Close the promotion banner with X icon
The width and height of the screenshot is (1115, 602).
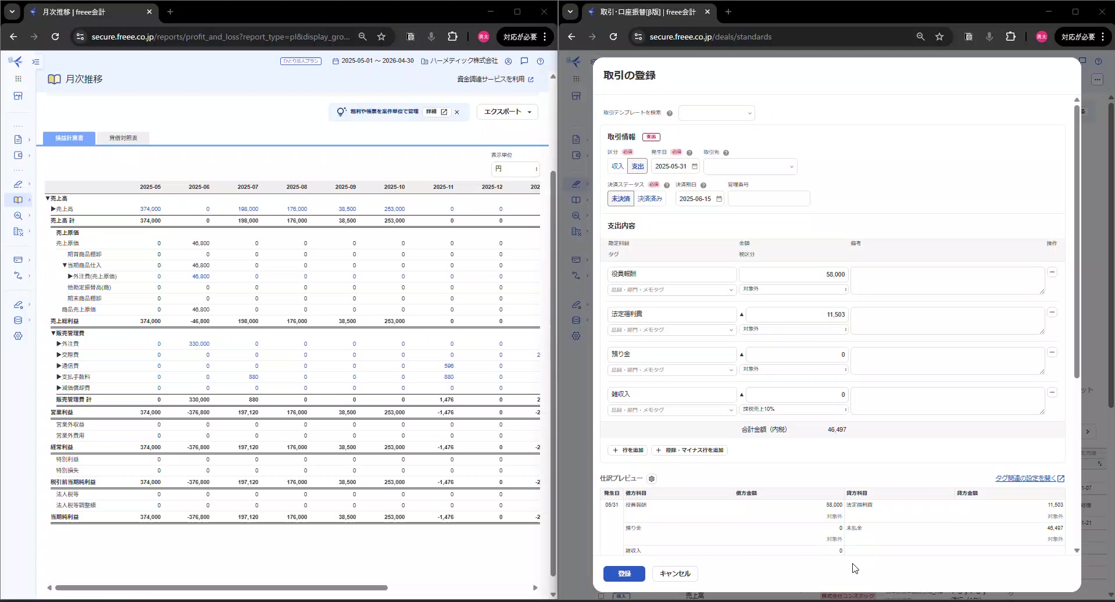pos(457,112)
